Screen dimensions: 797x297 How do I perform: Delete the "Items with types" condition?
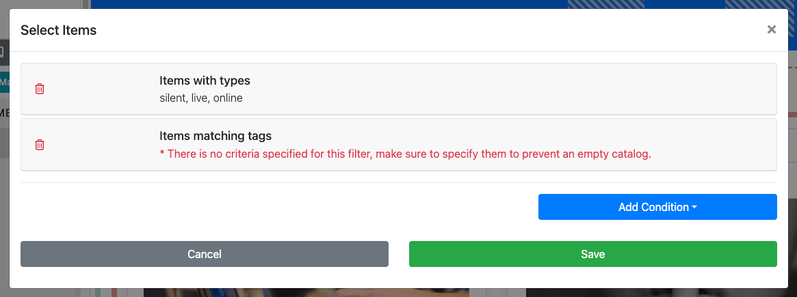pos(40,89)
